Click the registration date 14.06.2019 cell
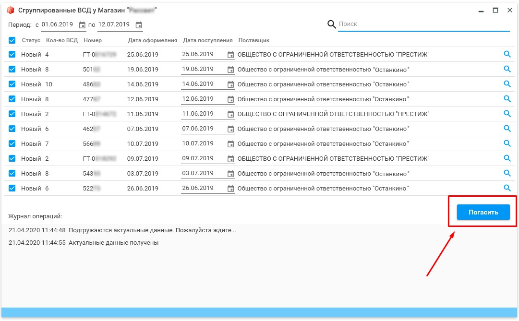 pos(143,84)
